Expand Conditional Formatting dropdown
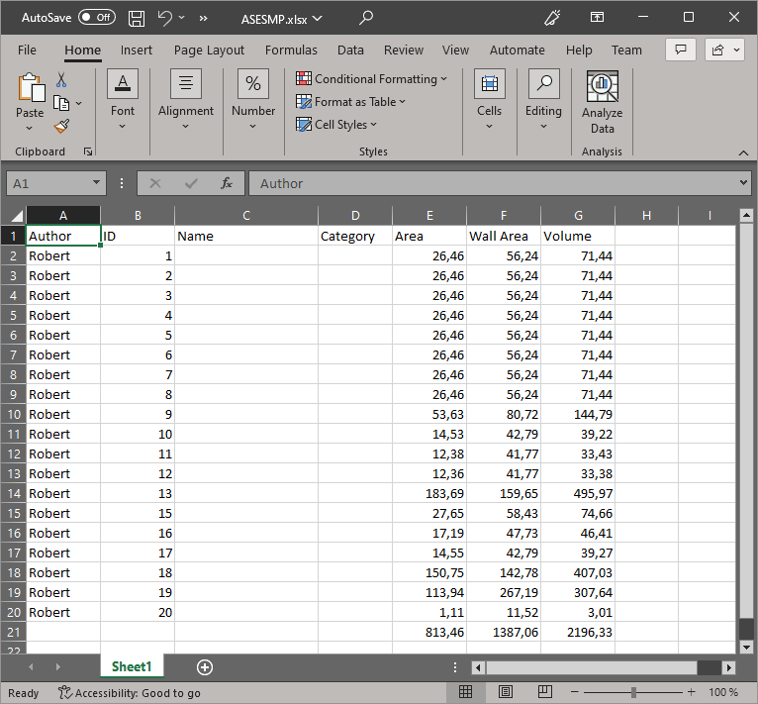758x704 pixels. click(372, 79)
